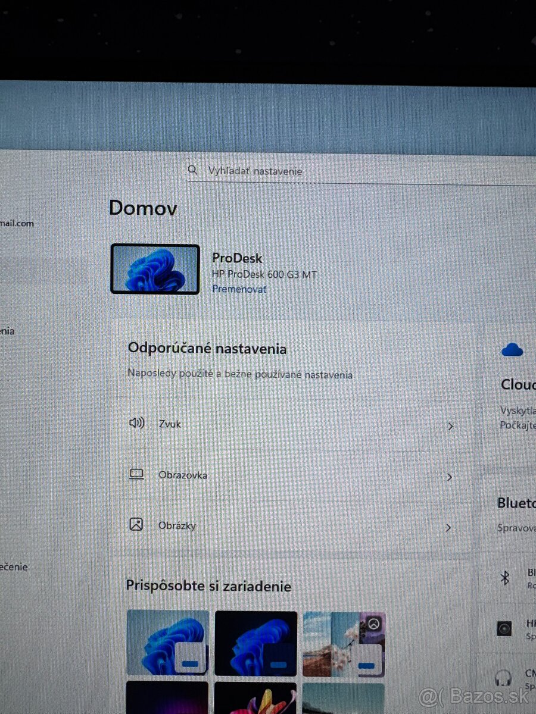
Task: Apply the dark Windows bloom theme
Action: point(255,644)
